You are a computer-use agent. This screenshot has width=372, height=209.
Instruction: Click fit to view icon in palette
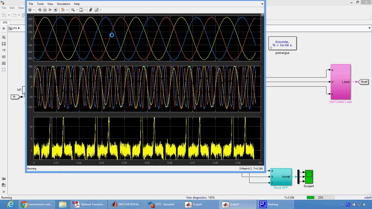pos(4,44)
